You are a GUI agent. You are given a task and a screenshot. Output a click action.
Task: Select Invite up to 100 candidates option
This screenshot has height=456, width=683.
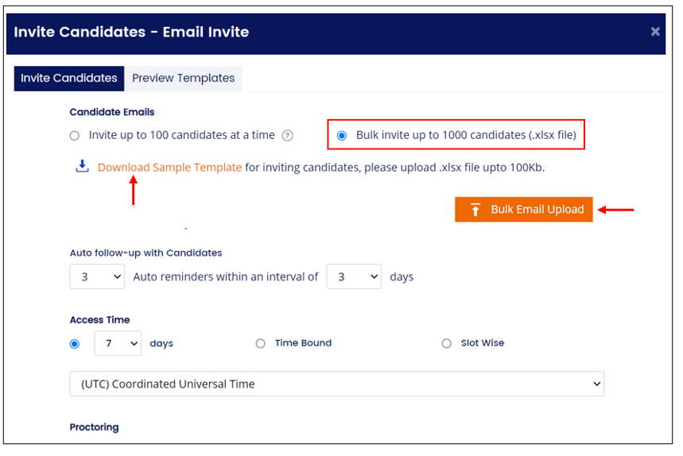click(75, 136)
